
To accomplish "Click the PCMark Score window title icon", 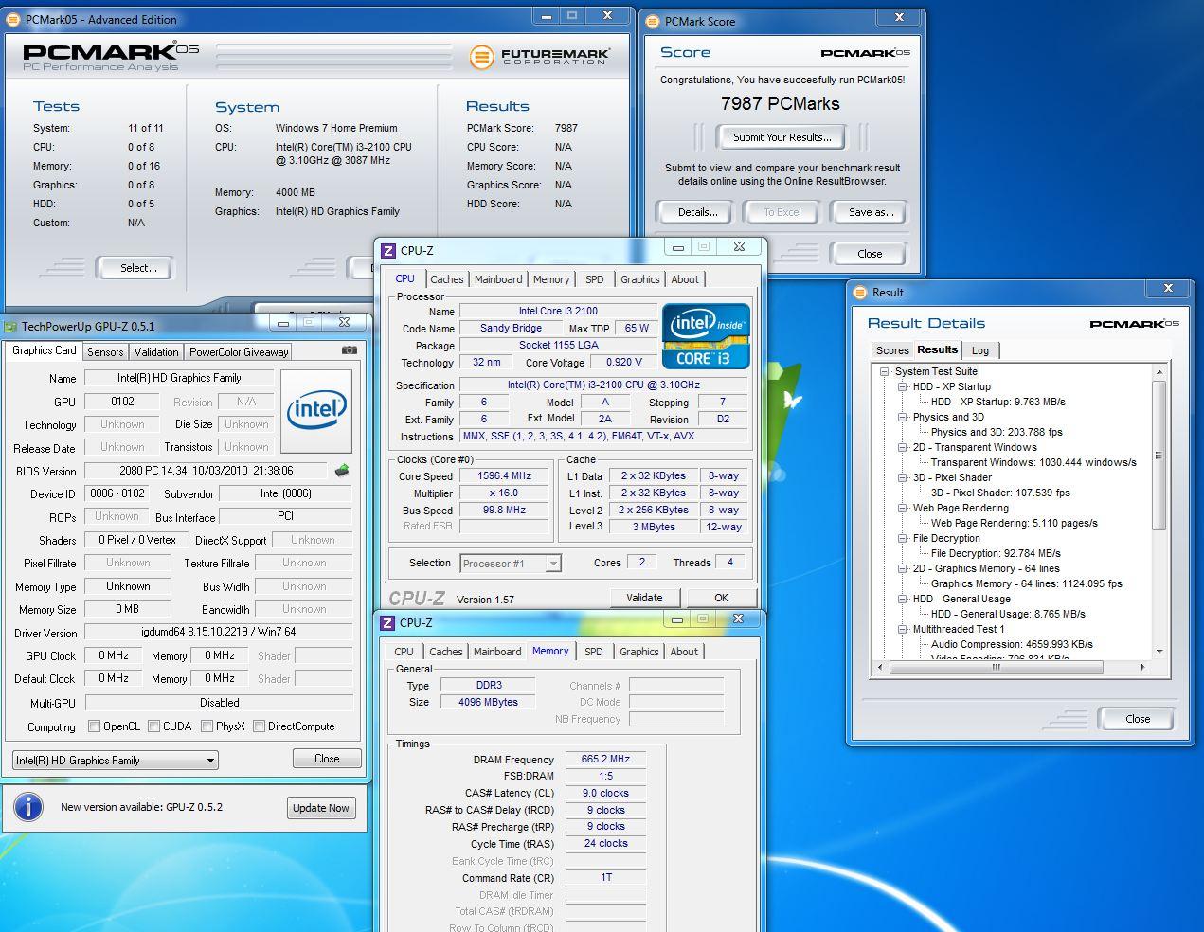I will (653, 21).
